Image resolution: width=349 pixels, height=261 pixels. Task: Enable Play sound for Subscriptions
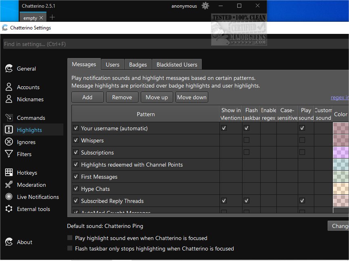tap(302, 152)
